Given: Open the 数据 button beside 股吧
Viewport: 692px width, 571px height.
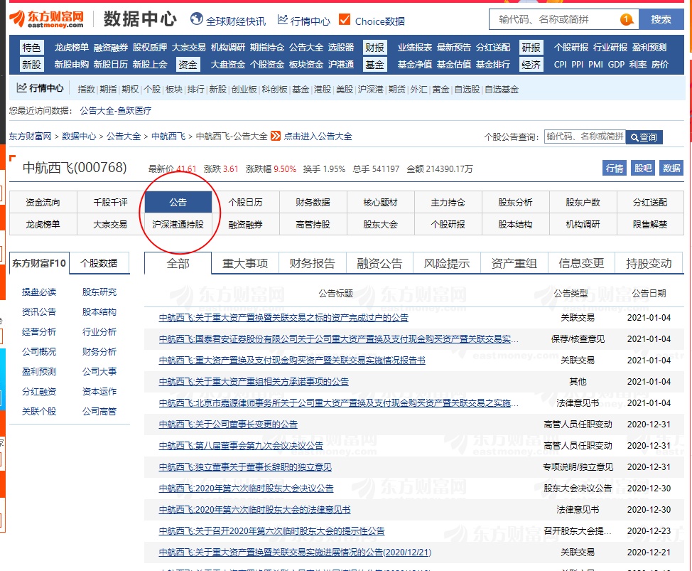Looking at the screenshot, I should 671,169.
